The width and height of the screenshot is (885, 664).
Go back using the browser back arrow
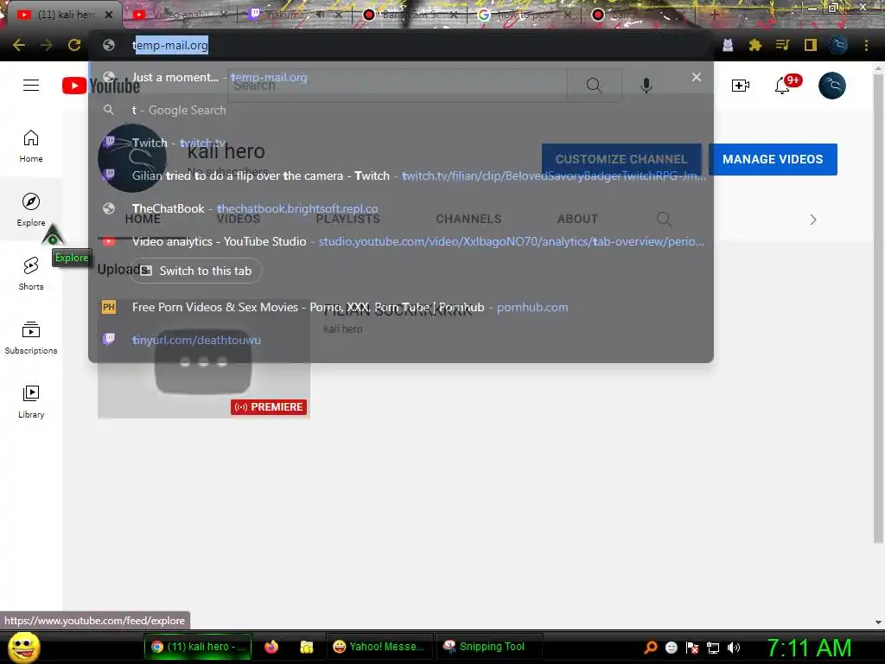point(19,45)
